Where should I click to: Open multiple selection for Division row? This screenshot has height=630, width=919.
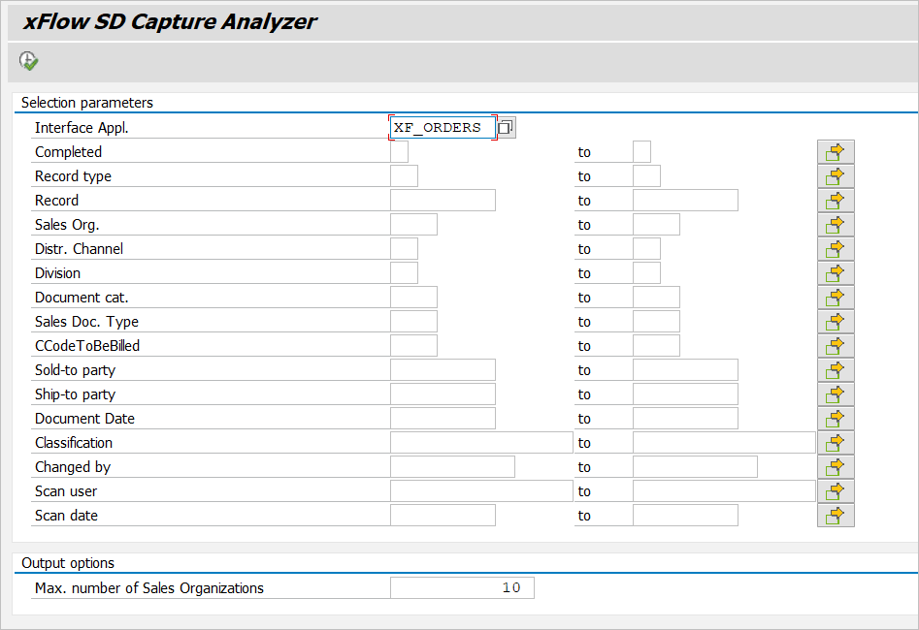click(x=835, y=273)
